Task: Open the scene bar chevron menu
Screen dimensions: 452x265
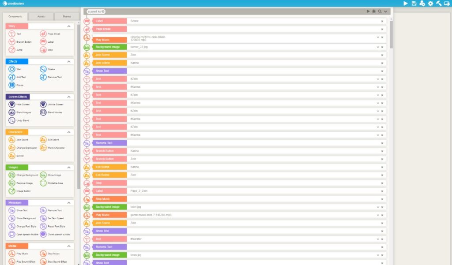Action: (386, 11)
